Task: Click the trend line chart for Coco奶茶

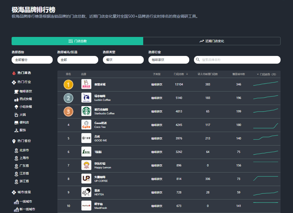Action: click(x=265, y=126)
